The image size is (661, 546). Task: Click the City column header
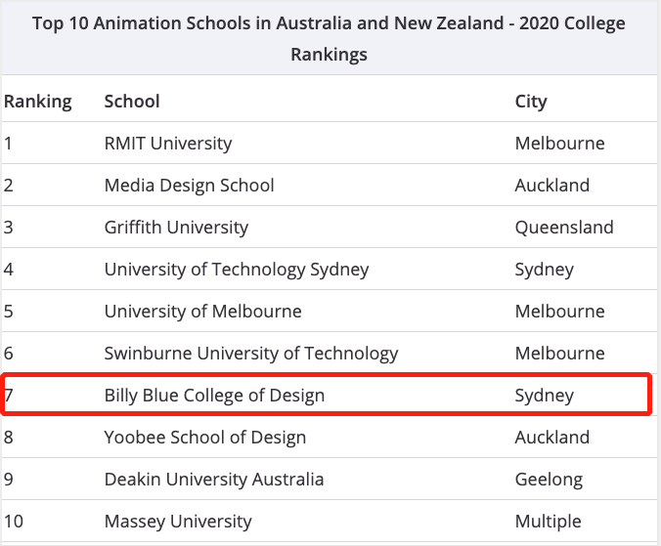(x=531, y=102)
